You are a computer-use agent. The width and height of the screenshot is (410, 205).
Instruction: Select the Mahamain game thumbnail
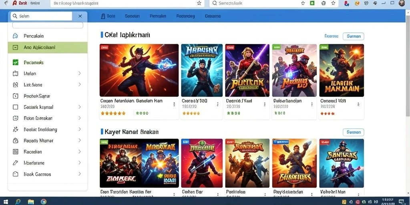(x=342, y=70)
